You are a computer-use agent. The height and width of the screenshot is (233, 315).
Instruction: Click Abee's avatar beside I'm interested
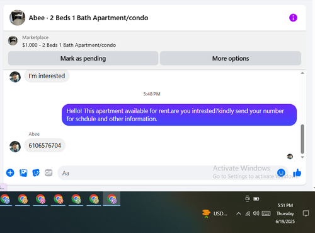pos(15,77)
